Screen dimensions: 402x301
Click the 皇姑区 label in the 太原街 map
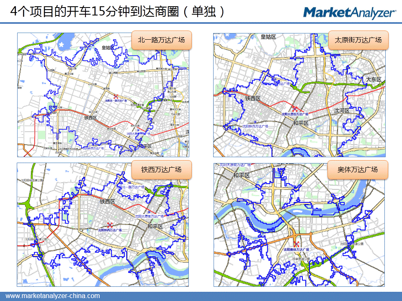pyautogui.click(x=268, y=37)
